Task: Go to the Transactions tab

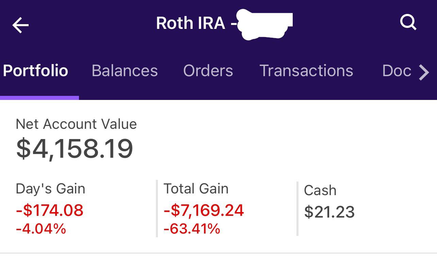Action: (306, 71)
